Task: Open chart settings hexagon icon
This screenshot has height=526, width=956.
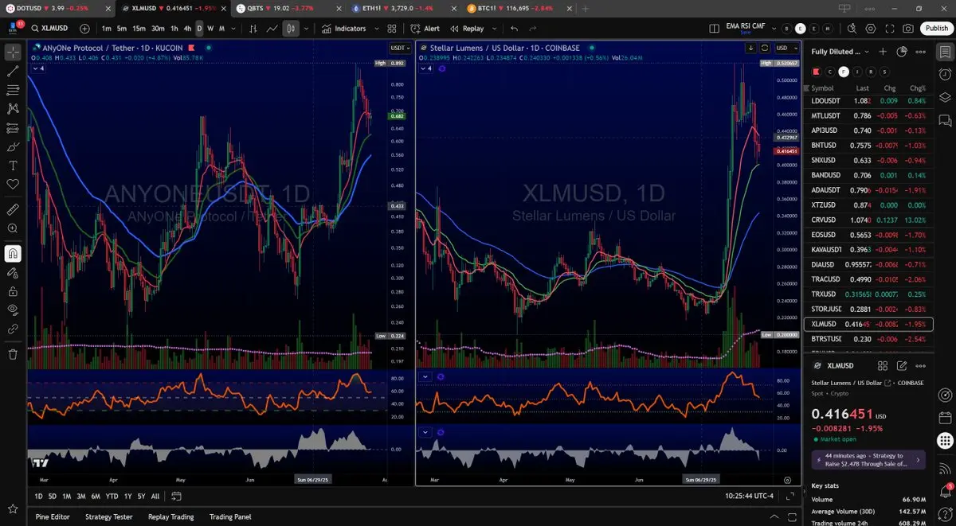Action: point(871,28)
